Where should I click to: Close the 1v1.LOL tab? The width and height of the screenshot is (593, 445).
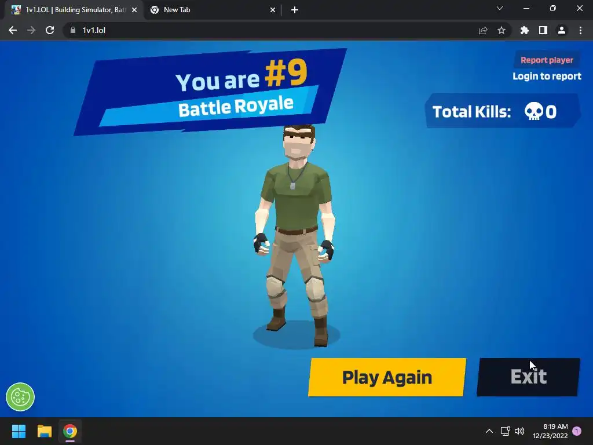coord(134,10)
